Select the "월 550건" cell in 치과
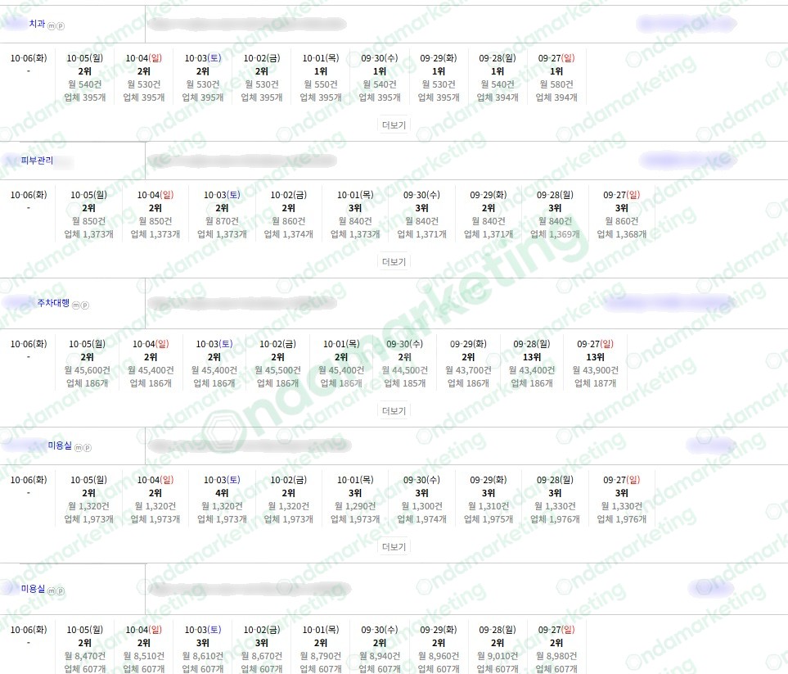Screen dimensions: 788x674 pos(321,84)
